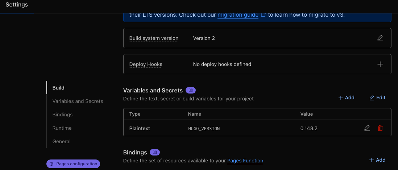Click the Name column header
This screenshot has width=398, height=170.
click(x=194, y=114)
